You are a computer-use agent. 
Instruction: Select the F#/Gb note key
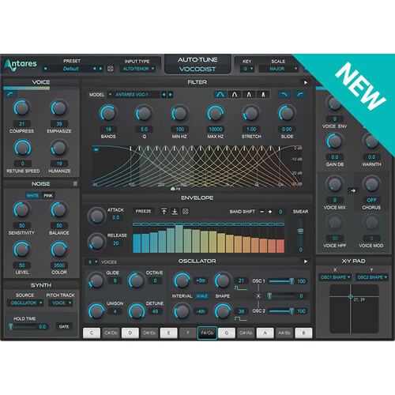point(207,333)
